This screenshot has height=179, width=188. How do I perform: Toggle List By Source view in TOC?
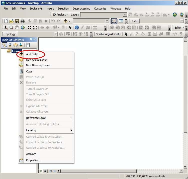(x=10, y=45)
